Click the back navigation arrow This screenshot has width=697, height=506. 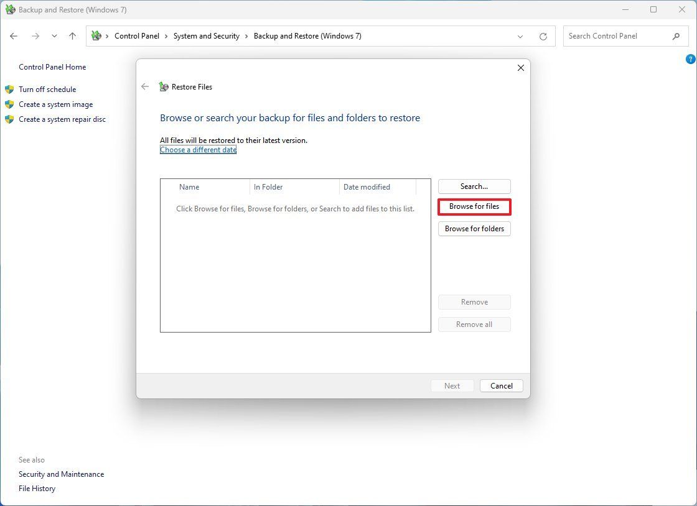(x=14, y=36)
